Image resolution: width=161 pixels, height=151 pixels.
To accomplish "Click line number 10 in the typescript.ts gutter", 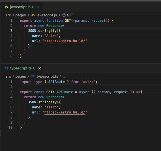I will click(x=10, y=128).
